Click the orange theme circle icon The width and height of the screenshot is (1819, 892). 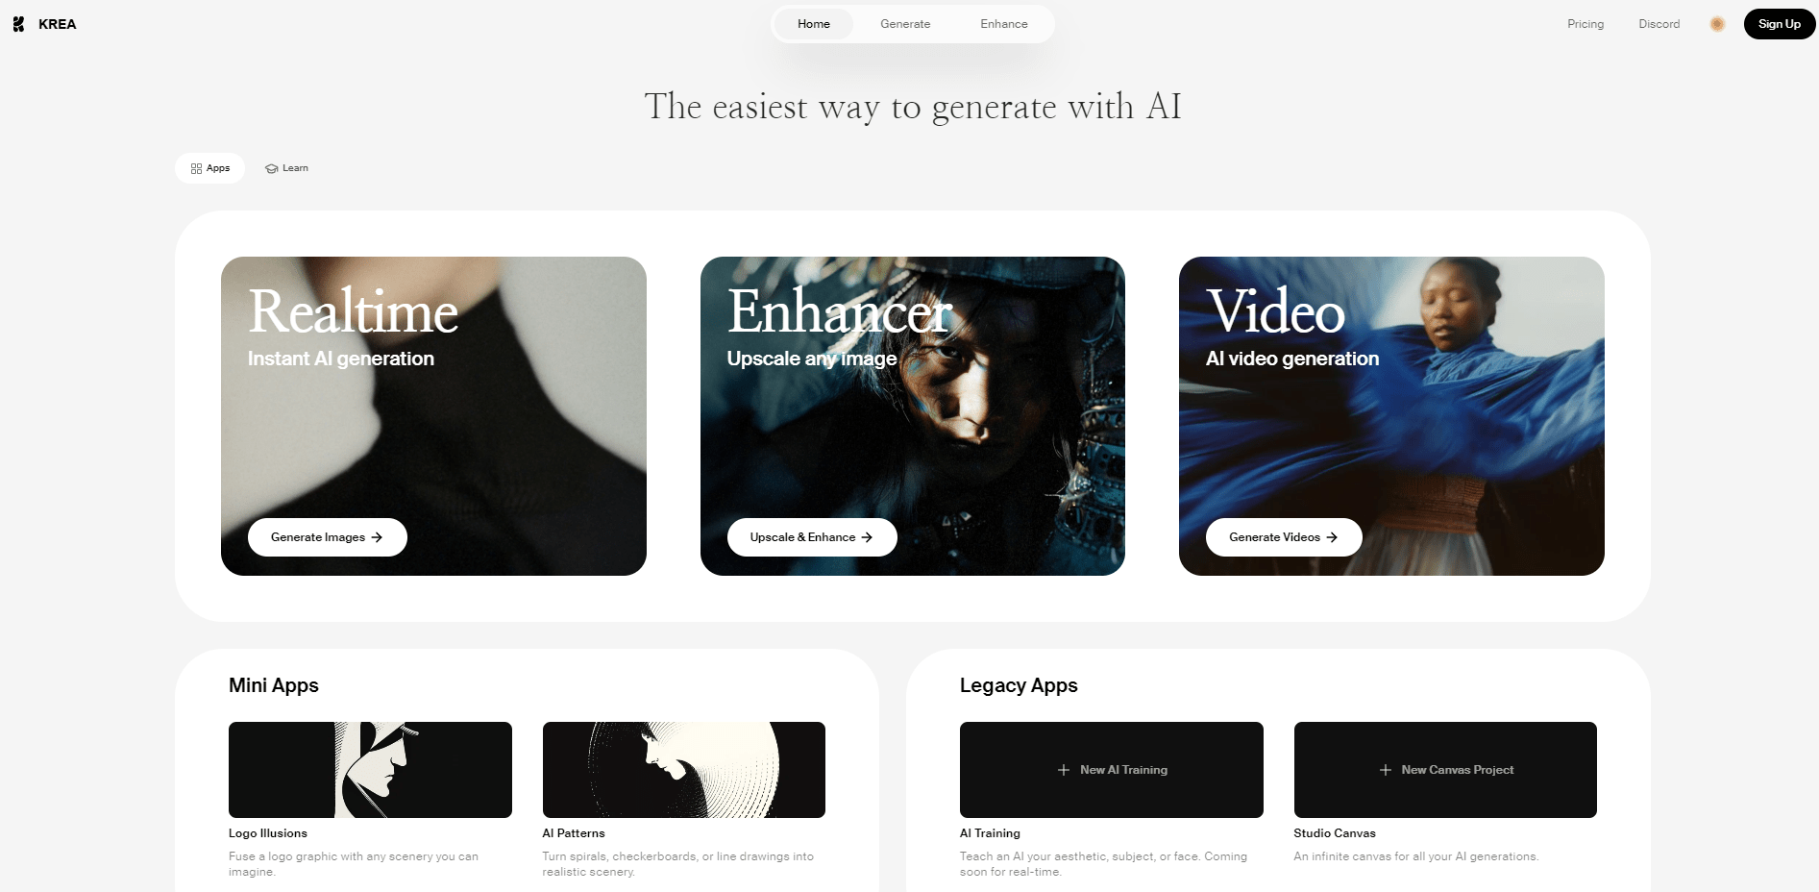(1717, 24)
